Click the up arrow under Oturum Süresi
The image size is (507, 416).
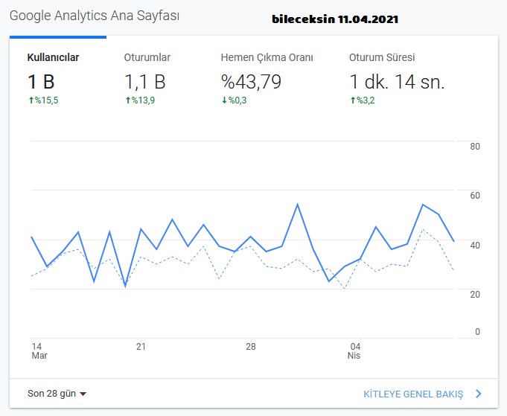click(353, 100)
